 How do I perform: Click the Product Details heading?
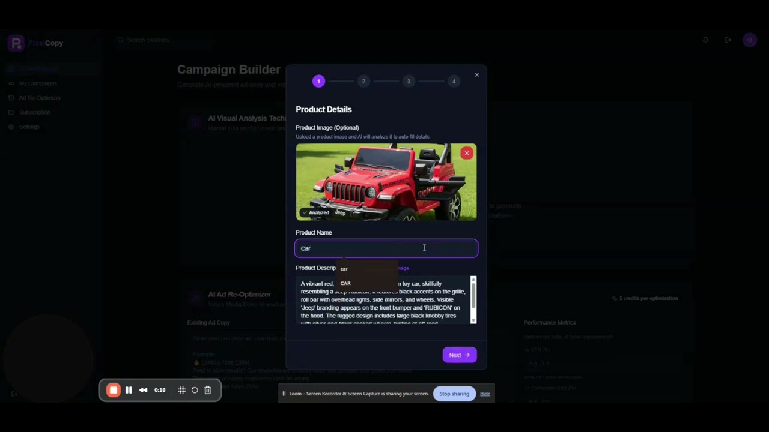pyautogui.click(x=324, y=109)
